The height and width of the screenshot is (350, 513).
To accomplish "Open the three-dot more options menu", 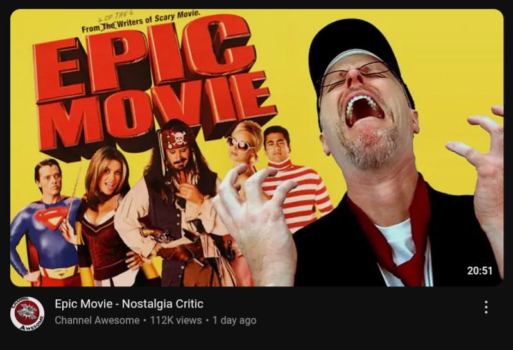I will click(486, 307).
